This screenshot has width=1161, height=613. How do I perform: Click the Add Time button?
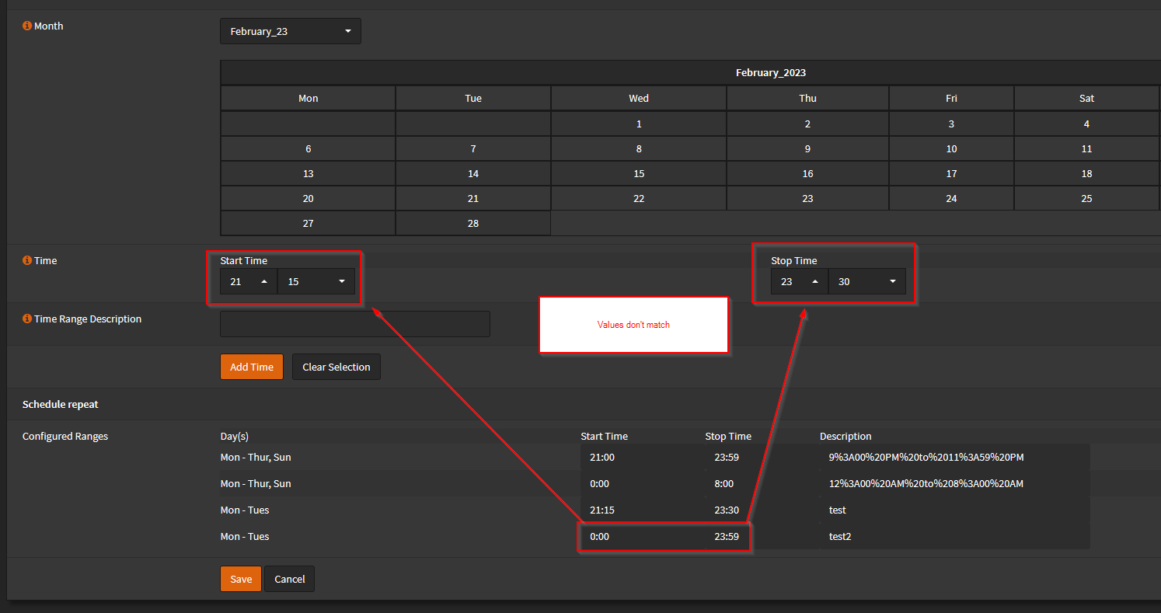tap(252, 366)
